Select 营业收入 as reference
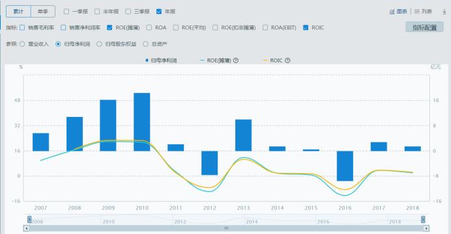 (x=22, y=44)
